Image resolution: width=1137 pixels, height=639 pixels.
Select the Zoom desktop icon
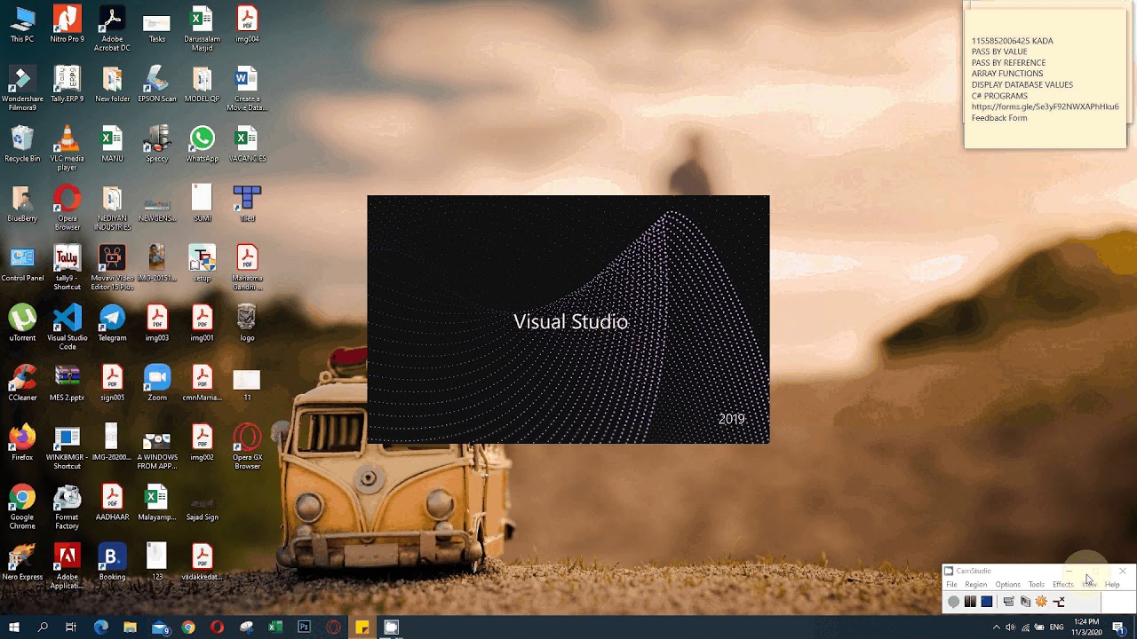[157, 383]
